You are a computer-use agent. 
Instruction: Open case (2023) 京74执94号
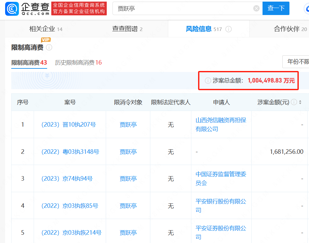coord(67,178)
